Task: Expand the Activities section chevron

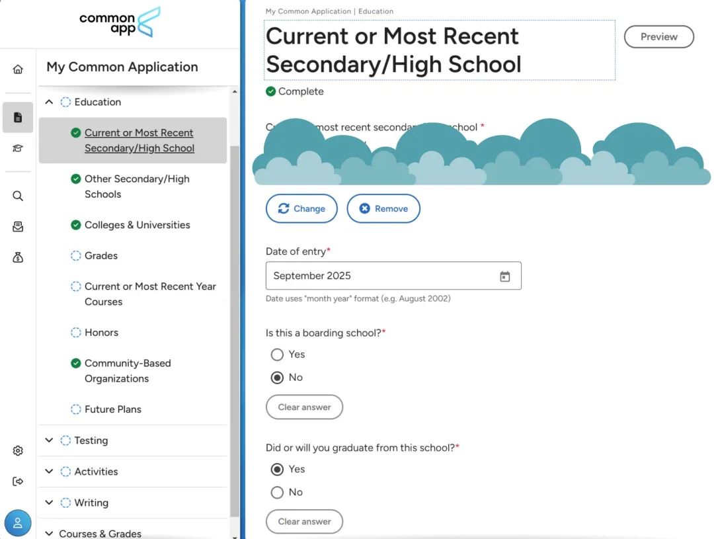Action: (x=49, y=471)
